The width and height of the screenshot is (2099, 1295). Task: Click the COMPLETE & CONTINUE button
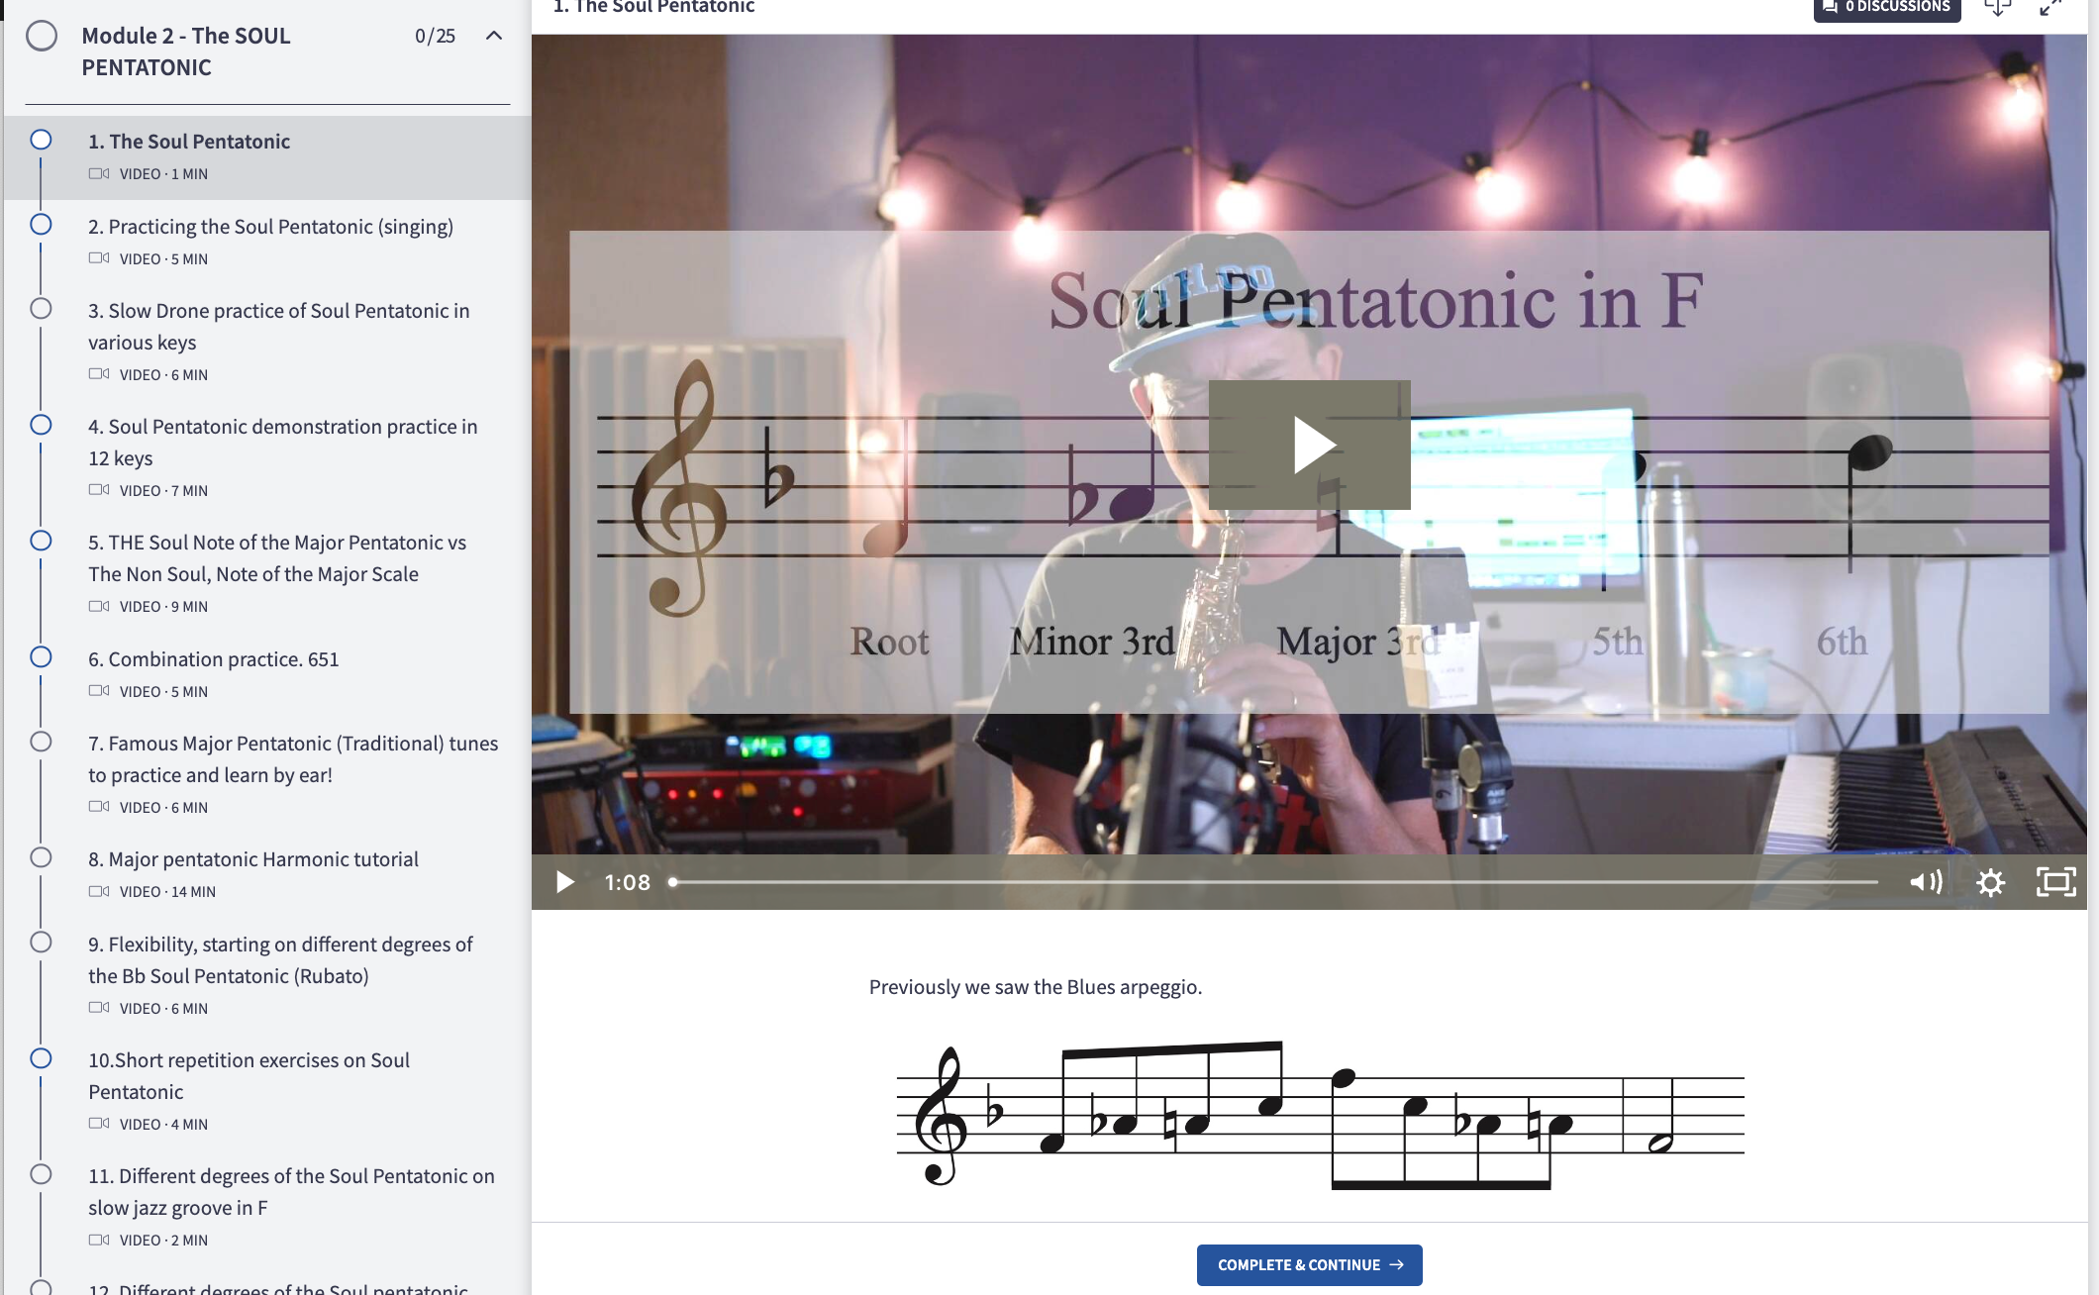pyautogui.click(x=1309, y=1264)
